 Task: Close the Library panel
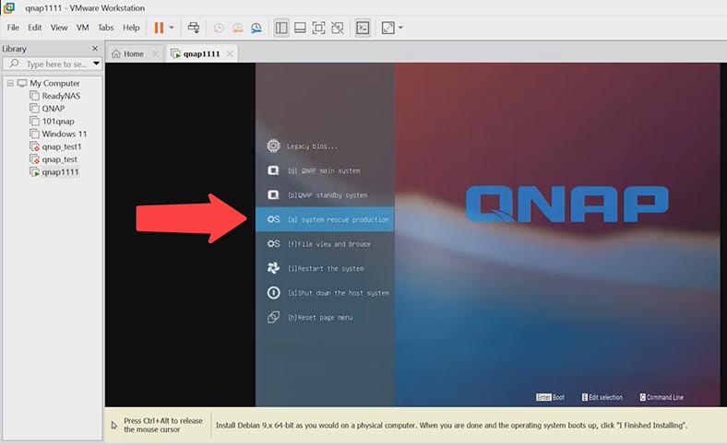[x=95, y=49]
